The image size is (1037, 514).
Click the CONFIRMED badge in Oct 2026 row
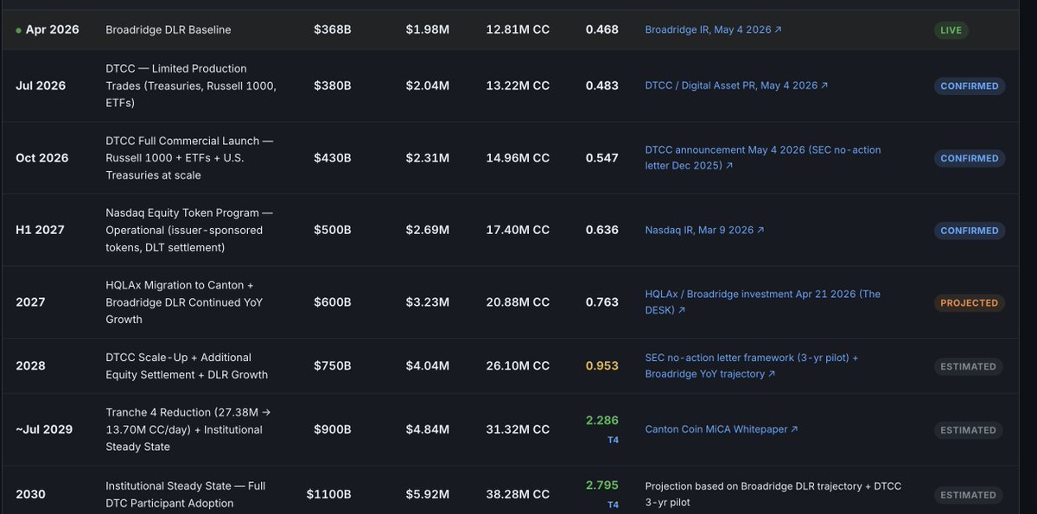pos(970,158)
